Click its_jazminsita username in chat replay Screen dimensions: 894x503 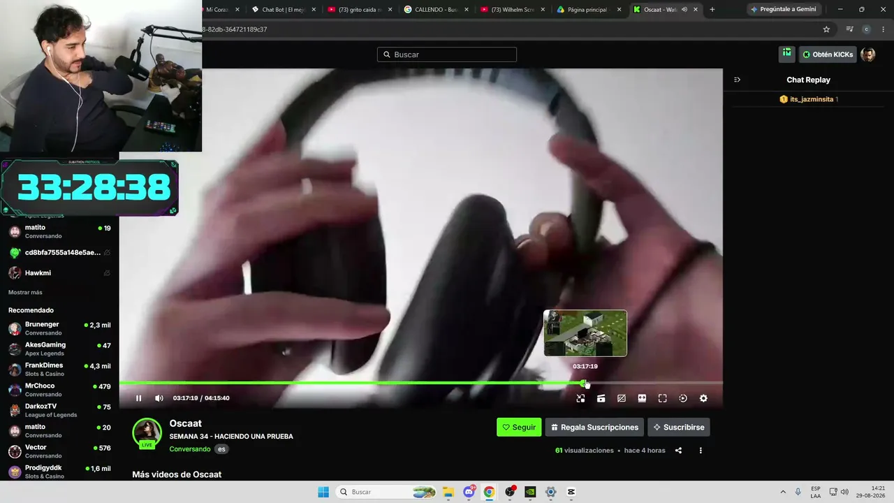point(812,99)
